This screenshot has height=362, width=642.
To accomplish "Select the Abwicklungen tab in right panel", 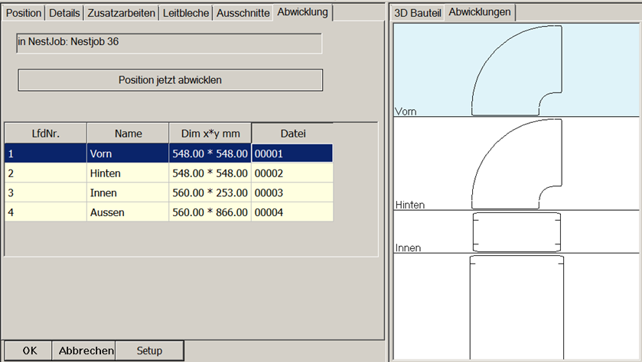I will 479,12.
